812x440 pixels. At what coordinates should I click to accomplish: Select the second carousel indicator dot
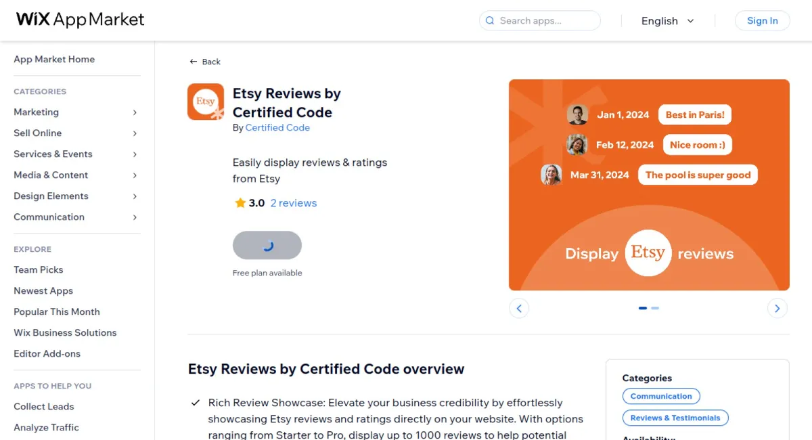tap(655, 308)
